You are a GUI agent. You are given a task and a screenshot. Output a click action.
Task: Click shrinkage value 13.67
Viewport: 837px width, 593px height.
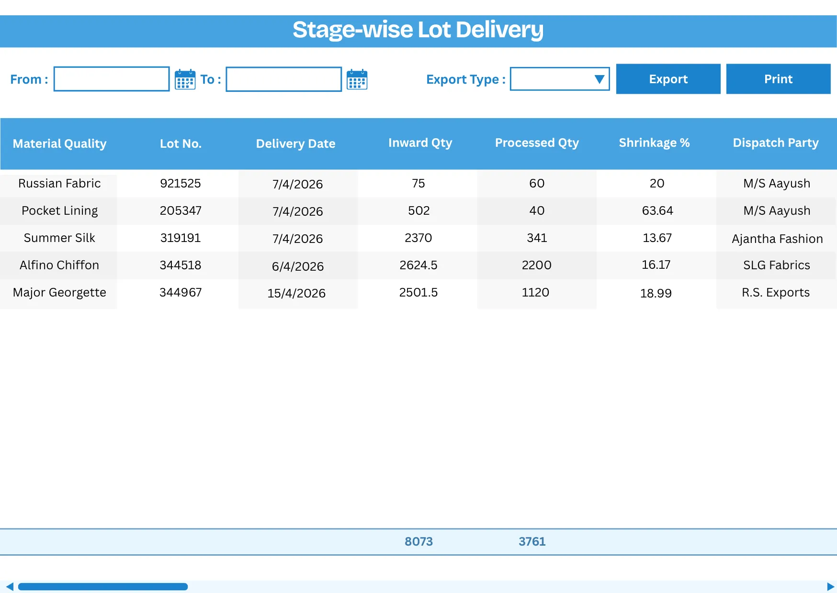pos(657,238)
